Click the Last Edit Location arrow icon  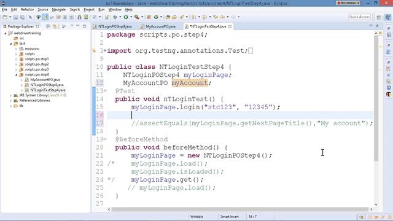[x=216, y=17]
